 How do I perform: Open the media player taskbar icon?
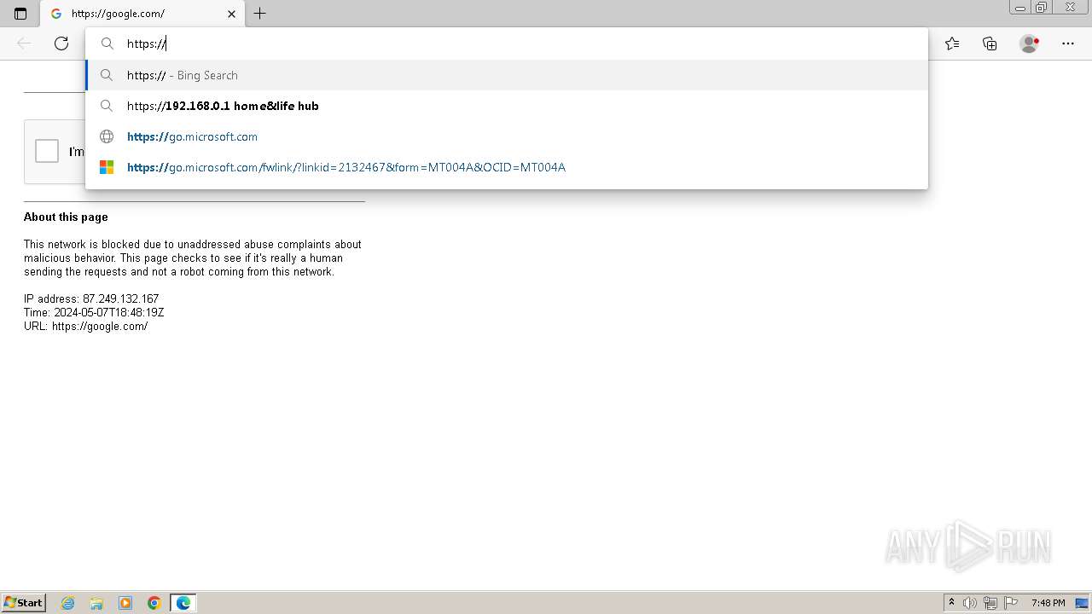[x=125, y=603]
